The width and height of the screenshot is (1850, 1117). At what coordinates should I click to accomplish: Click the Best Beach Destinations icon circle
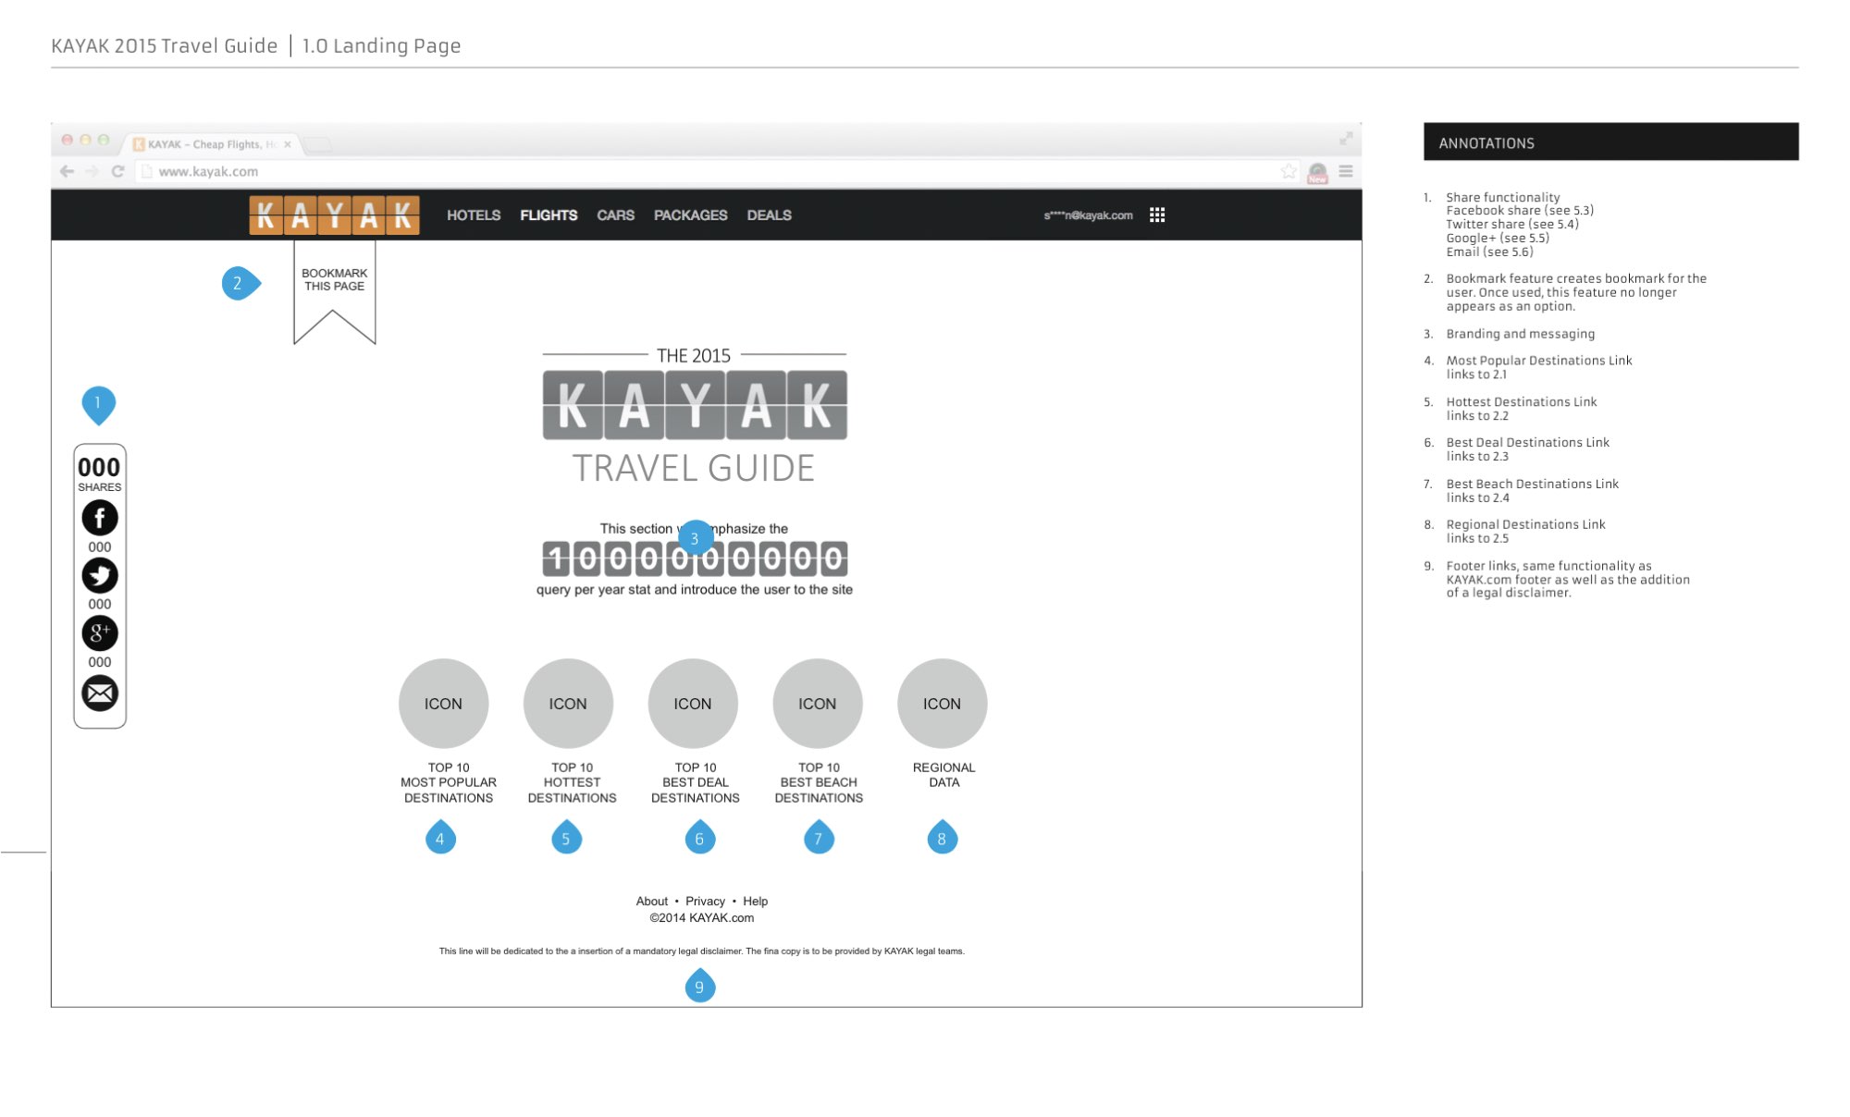click(x=817, y=704)
